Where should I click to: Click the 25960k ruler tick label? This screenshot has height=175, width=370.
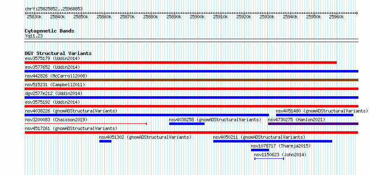[x=337, y=17]
